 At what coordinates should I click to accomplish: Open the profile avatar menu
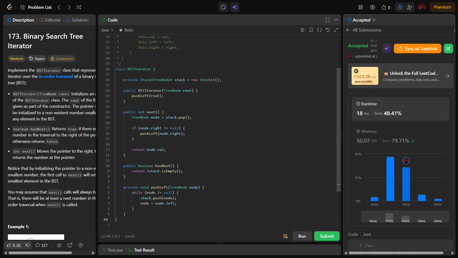[422, 7]
